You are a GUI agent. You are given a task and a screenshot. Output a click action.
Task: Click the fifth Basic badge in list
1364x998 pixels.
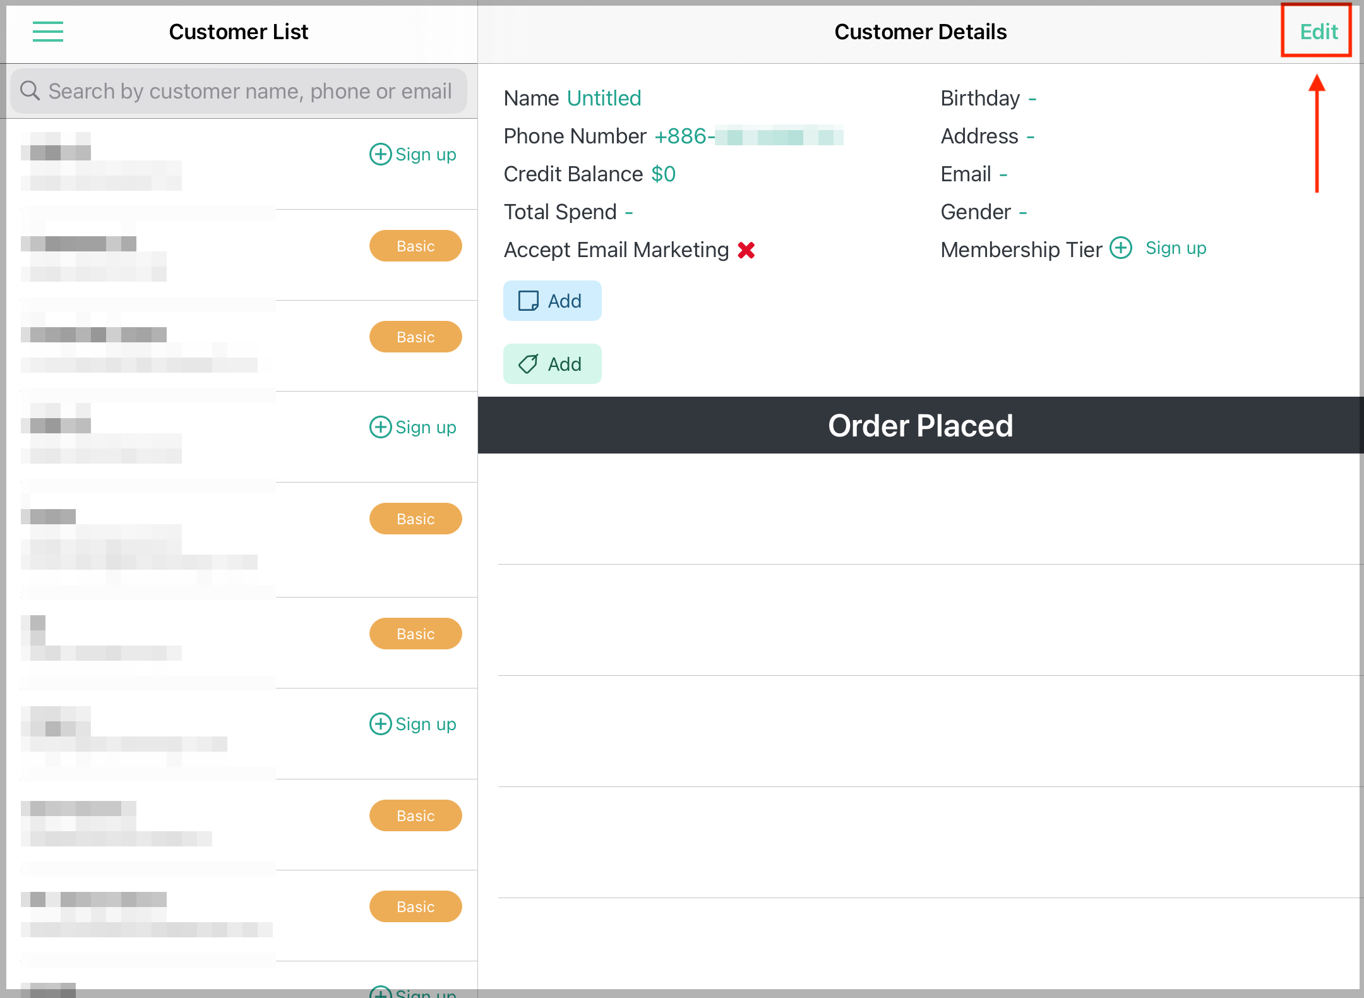(416, 815)
